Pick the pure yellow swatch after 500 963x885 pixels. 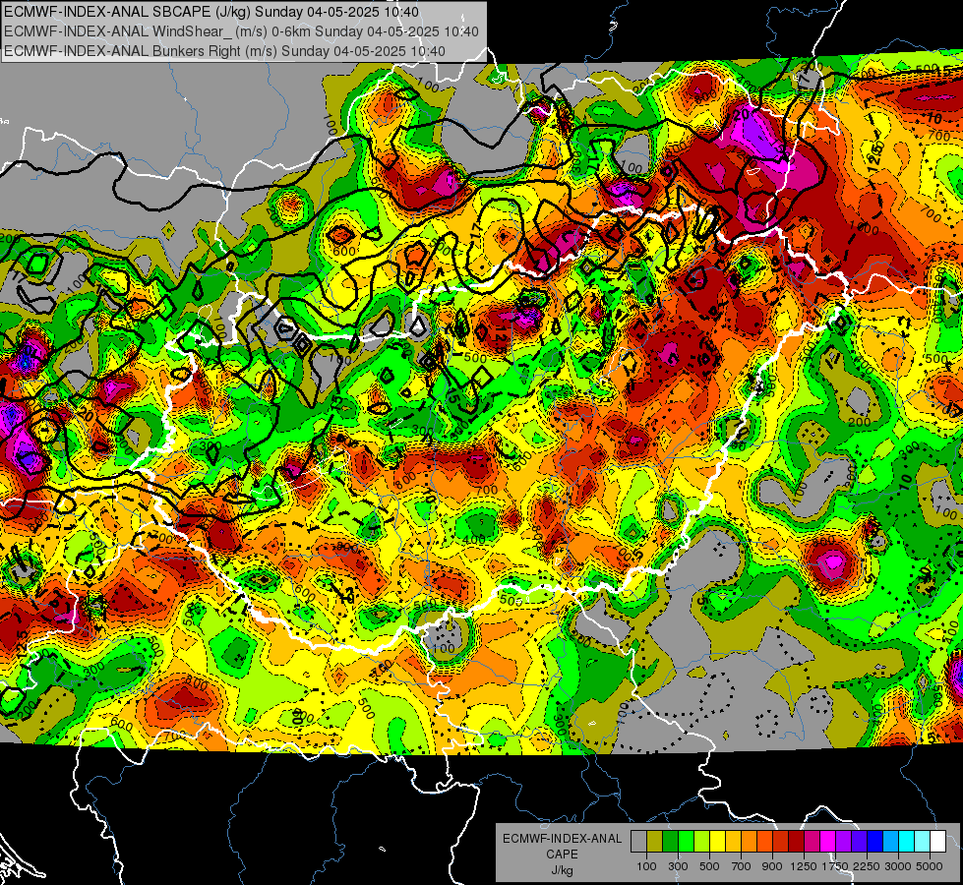pos(717,842)
